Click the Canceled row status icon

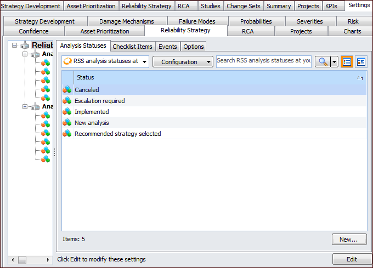point(67,89)
